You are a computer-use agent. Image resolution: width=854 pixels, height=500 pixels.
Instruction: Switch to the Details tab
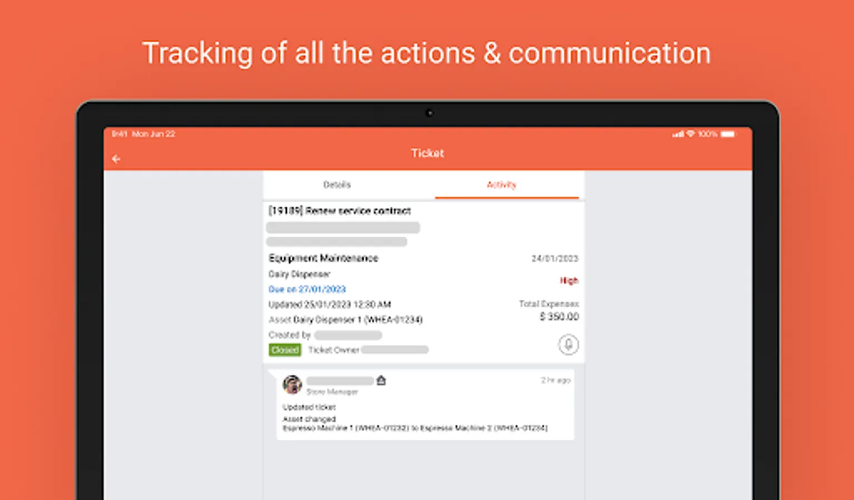click(337, 184)
